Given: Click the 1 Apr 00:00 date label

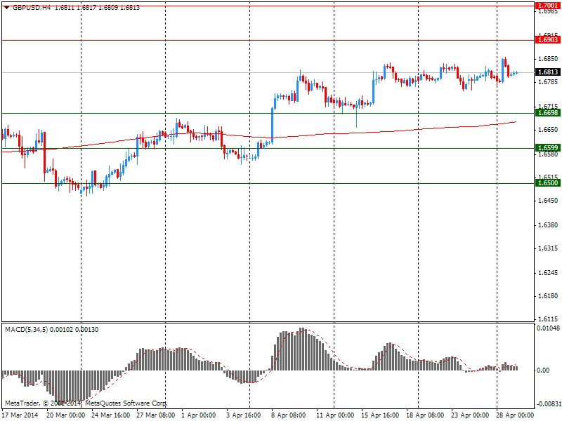Looking at the screenshot, I should pyautogui.click(x=198, y=415).
